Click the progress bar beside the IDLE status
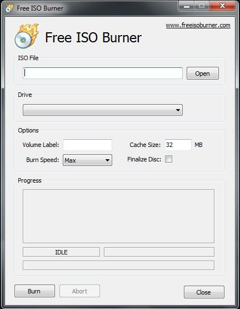 pos(159,252)
